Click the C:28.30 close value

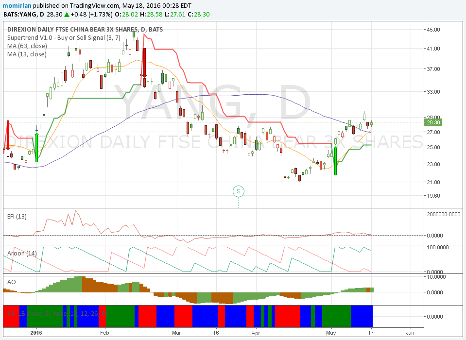(199, 15)
